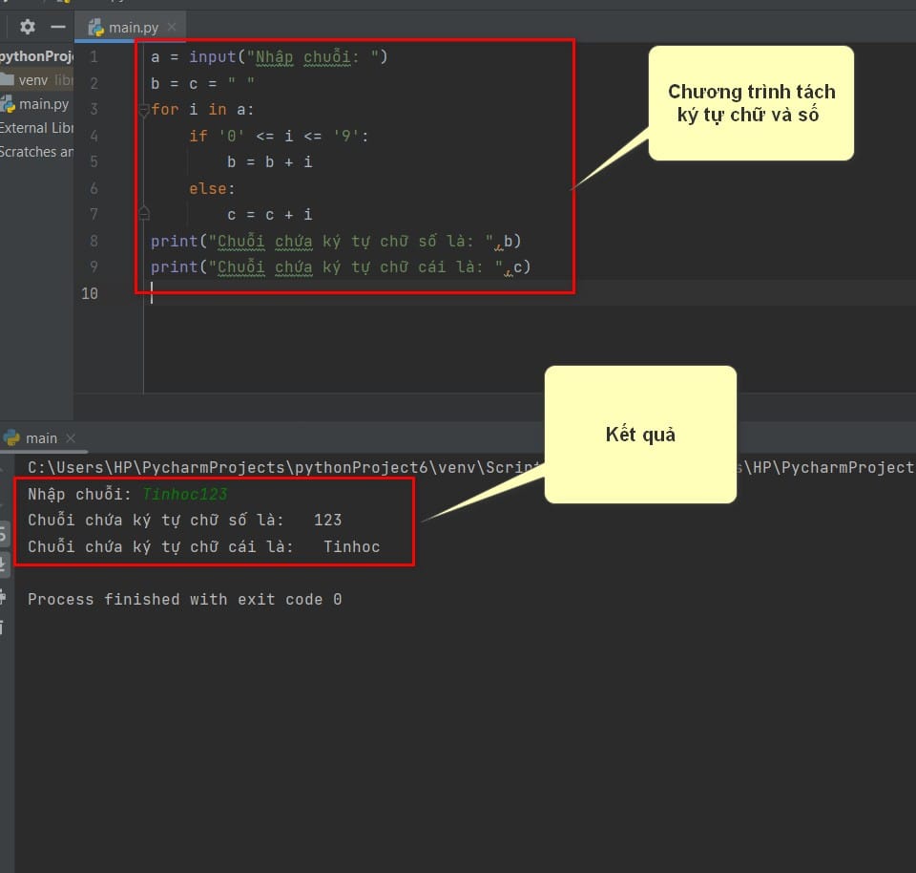This screenshot has height=873, width=916.
Task: Click the fold end marker on line 7
Action: [x=144, y=214]
